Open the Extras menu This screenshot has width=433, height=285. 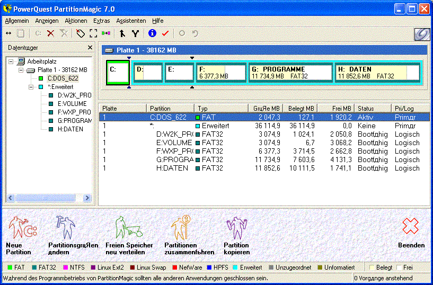[101, 21]
